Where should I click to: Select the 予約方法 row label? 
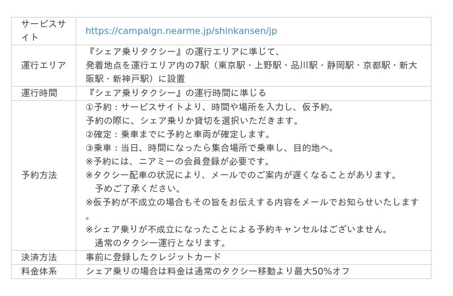coord(39,175)
